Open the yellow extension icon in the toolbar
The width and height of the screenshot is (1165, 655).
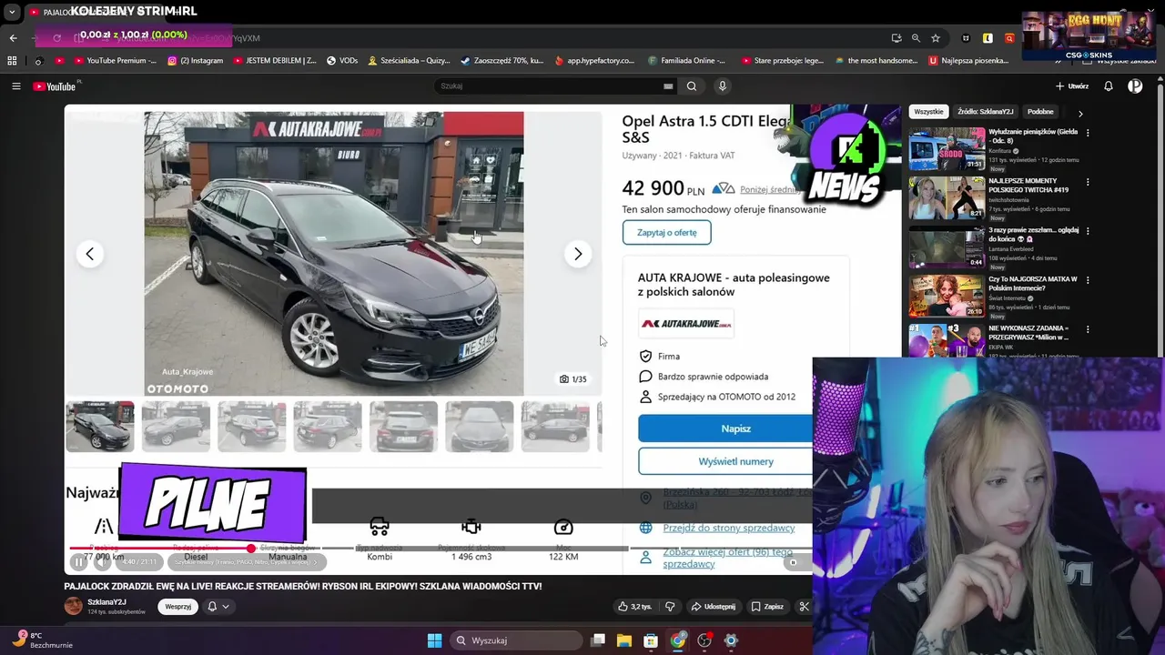coord(988,38)
